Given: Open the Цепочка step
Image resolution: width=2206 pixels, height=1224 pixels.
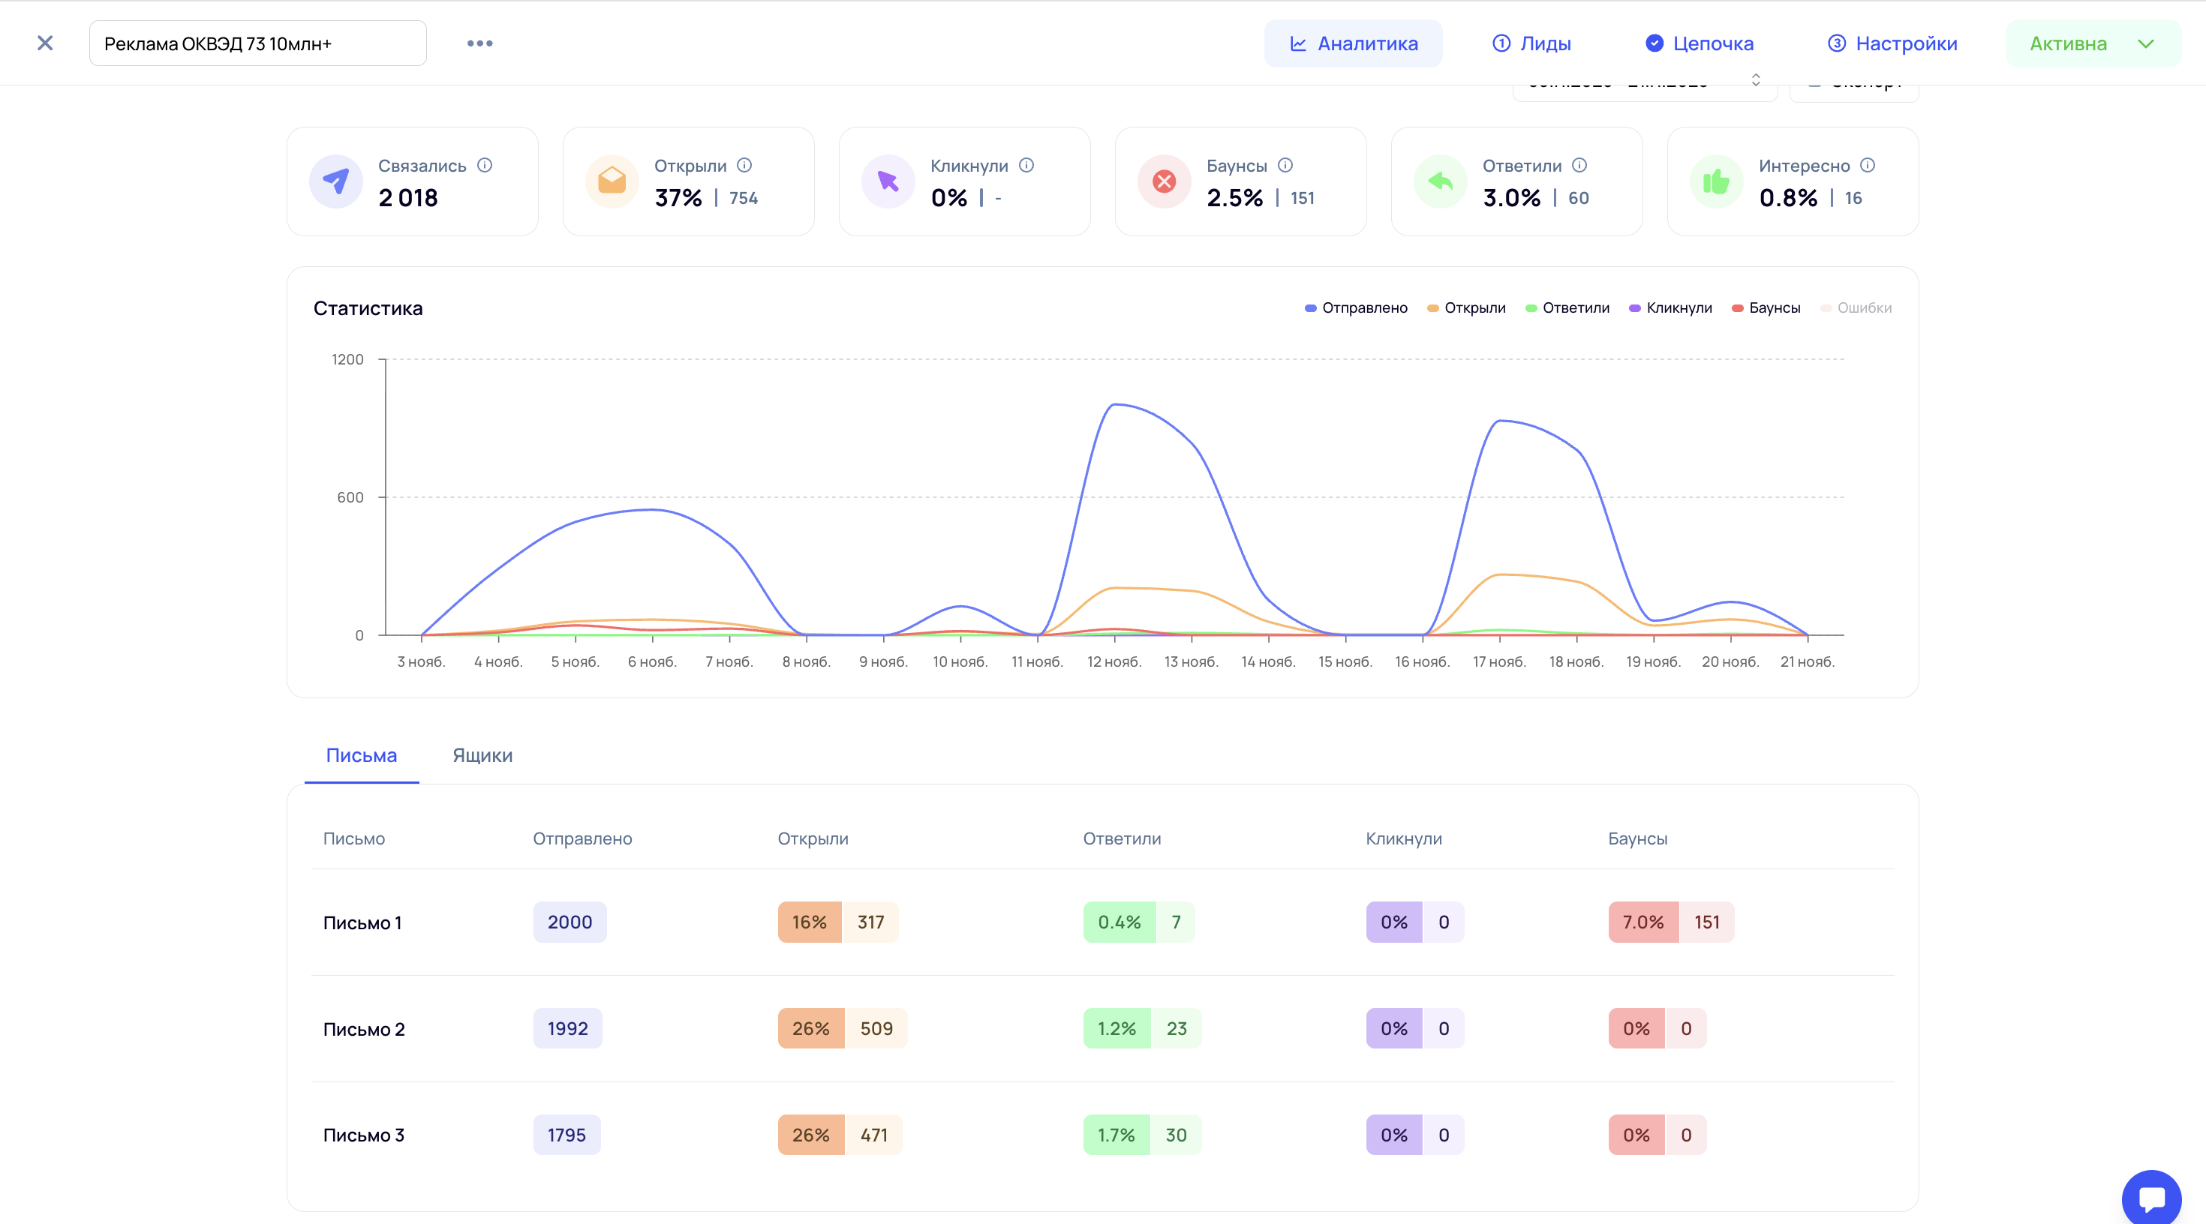Looking at the screenshot, I should pos(1700,43).
